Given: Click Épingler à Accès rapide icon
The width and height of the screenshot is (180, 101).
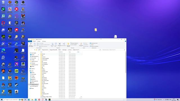Looking at the screenshot, I should click(x=31, y=45).
